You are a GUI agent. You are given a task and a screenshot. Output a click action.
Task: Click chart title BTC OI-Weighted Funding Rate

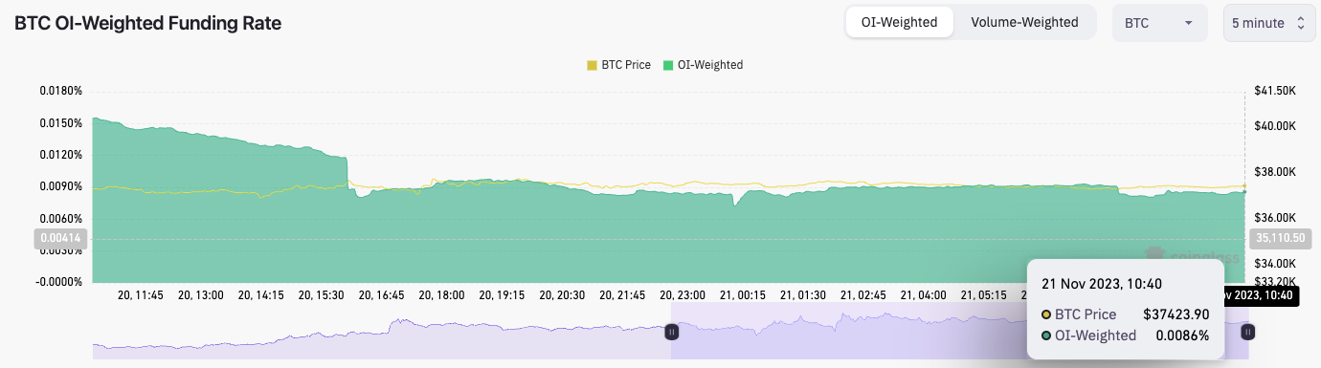[148, 24]
